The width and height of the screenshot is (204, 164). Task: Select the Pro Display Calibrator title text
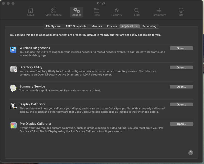tap(36, 124)
